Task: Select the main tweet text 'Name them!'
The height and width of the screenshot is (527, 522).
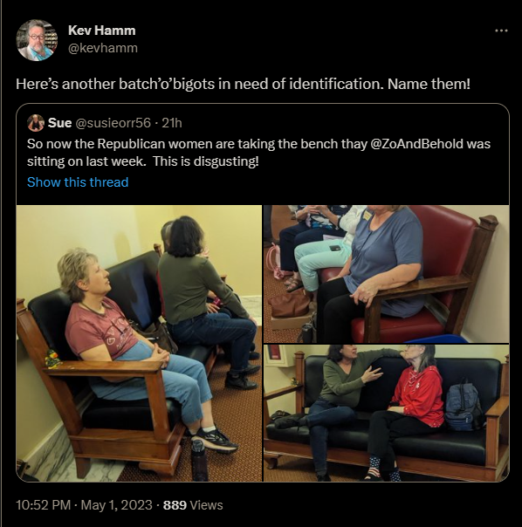Action: pyautogui.click(x=429, y=84)
